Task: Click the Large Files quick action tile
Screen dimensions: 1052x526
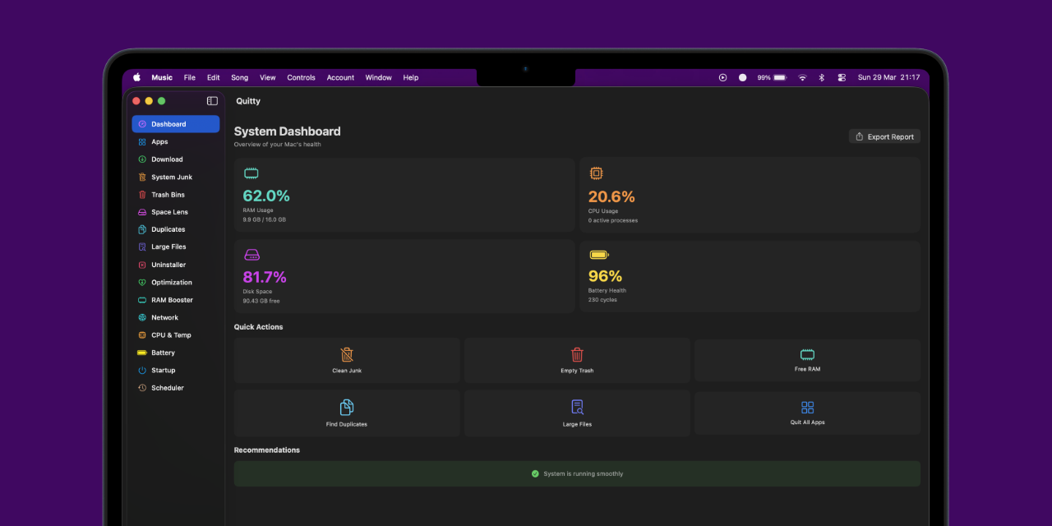Action: pyautogui.click(x=577, y=413)
